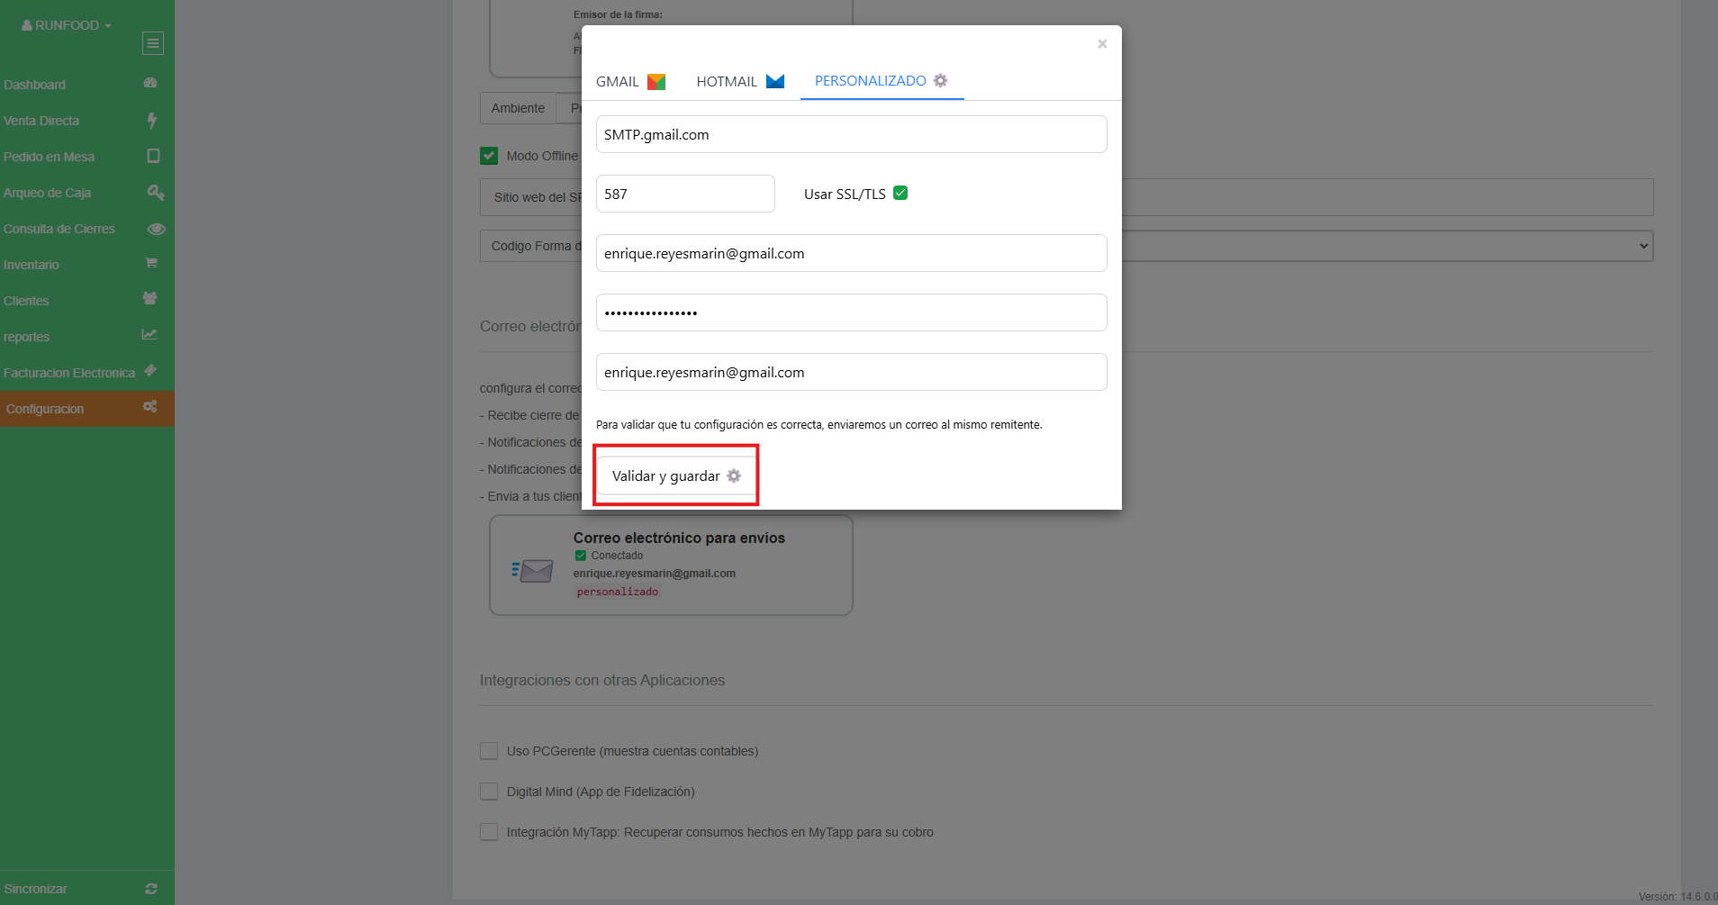Click the Configuracion gears icon
The height and width of the screenshot is (905, 1718).
pos(149,406)
